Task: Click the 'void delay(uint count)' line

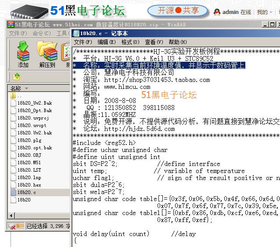Action: click(x=111, y=234)
